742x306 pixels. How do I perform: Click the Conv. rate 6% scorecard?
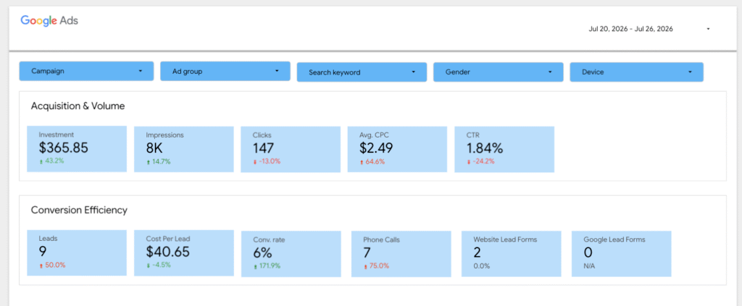[291, 254]
